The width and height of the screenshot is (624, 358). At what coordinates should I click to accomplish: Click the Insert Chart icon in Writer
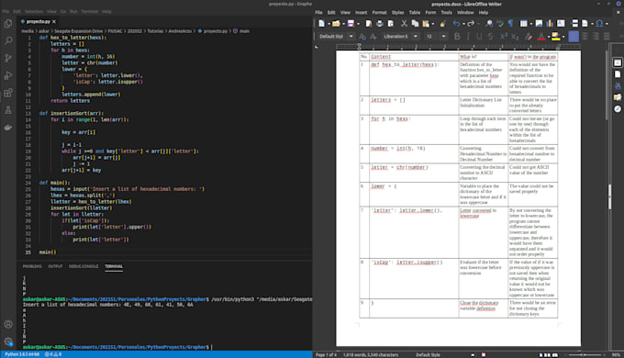tap(550, 24)
